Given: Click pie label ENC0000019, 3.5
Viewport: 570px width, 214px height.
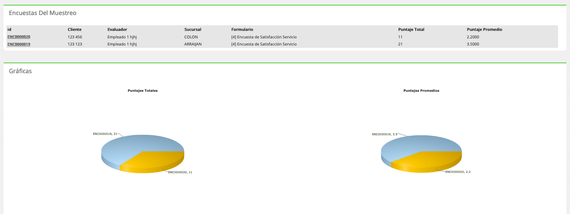Looking at the screenshot, I should pyautogui.click(x=384, y=134).
